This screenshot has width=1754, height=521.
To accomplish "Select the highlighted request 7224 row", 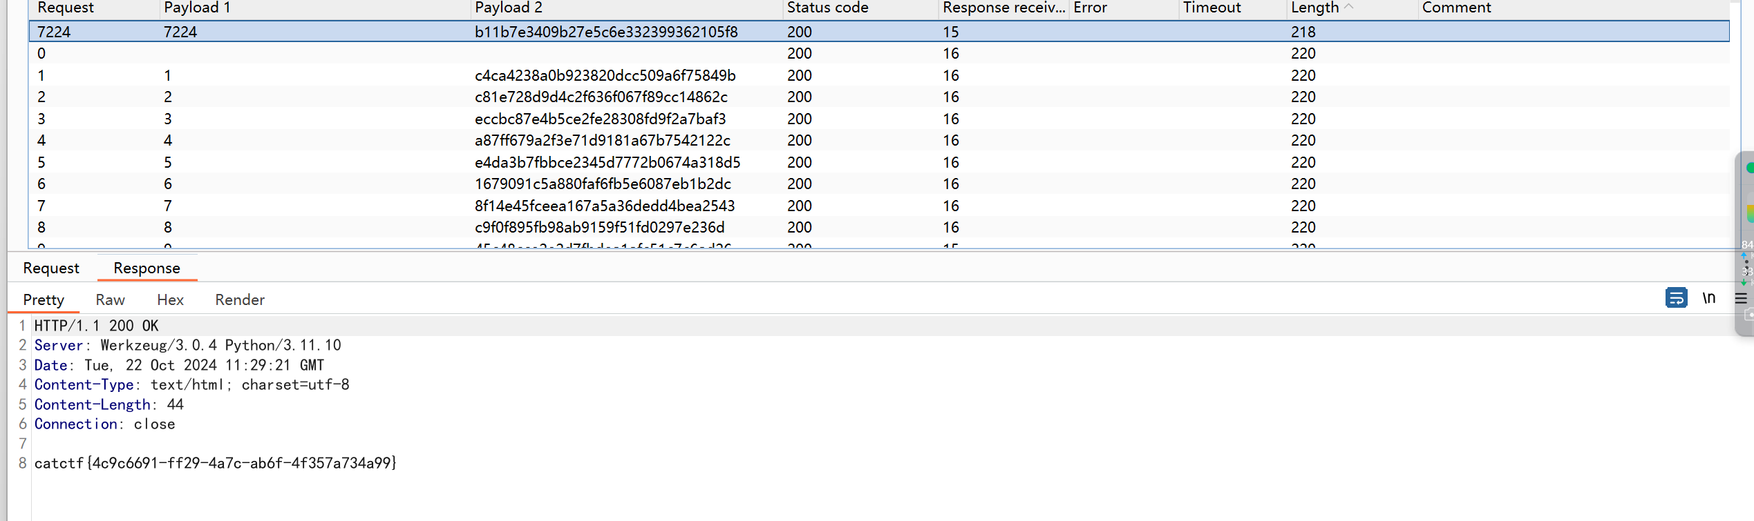I will [x=879, y=32].
